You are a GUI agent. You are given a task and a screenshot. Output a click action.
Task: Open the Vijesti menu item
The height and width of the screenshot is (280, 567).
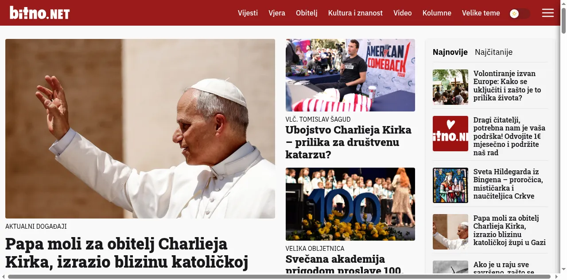(x=248, y=13)
